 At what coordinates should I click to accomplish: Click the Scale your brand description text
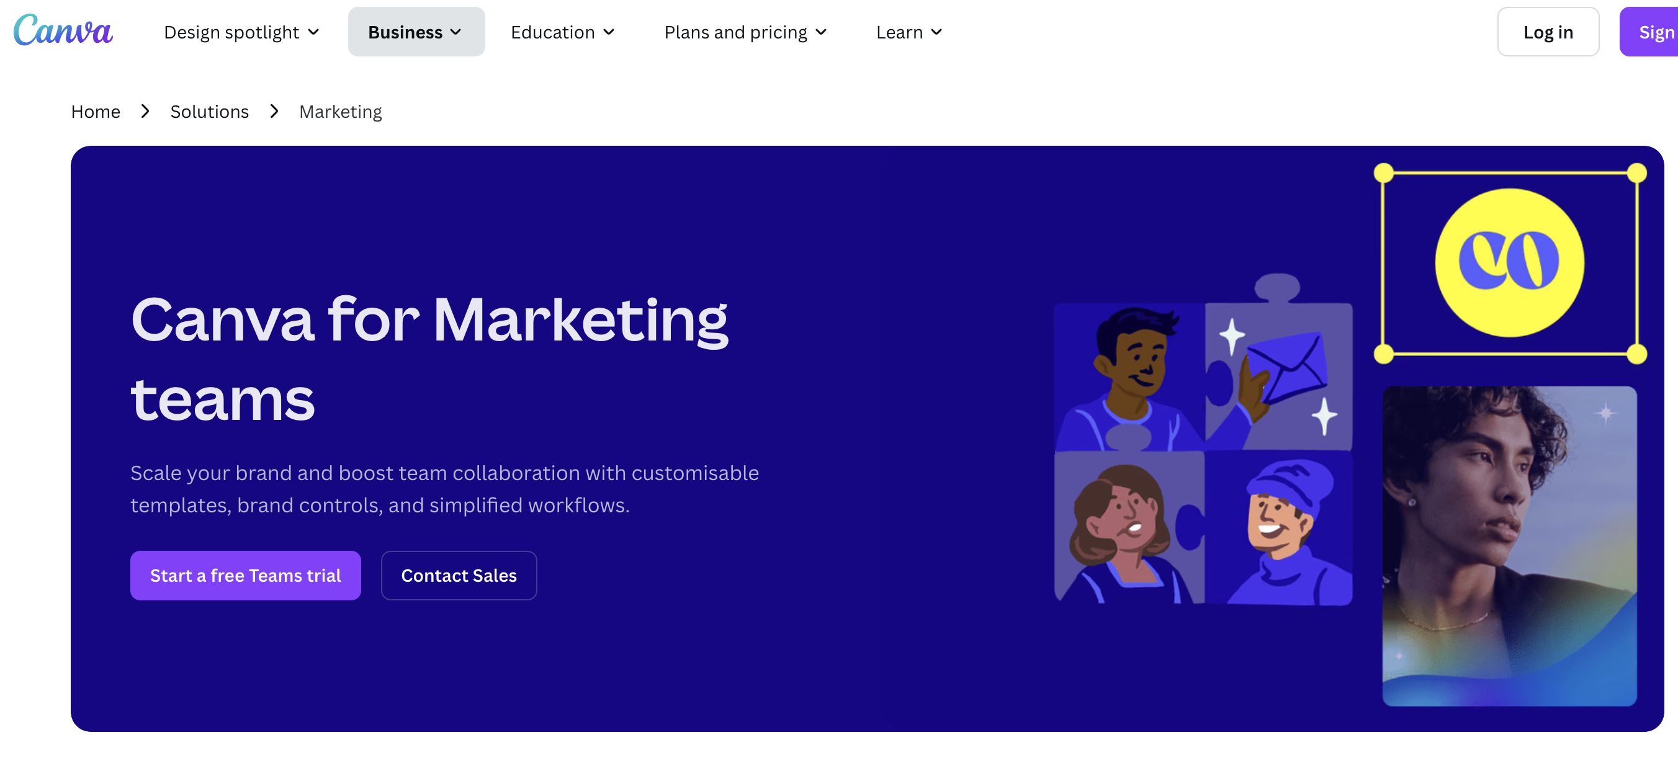(x=444, y=489)
